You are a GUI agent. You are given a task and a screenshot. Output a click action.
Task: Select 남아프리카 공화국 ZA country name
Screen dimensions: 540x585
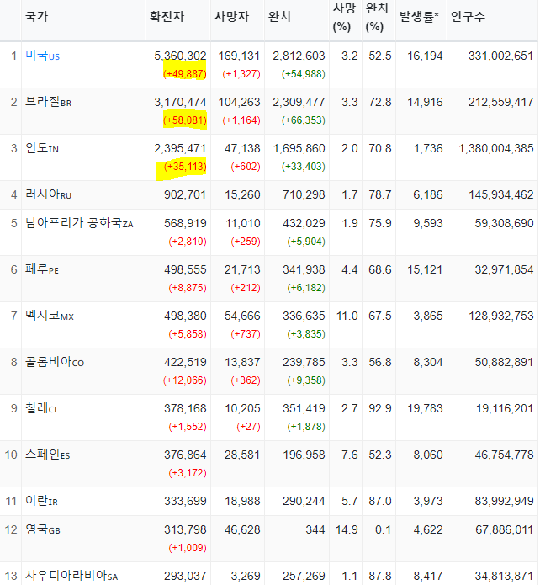[x=79, y=223]
